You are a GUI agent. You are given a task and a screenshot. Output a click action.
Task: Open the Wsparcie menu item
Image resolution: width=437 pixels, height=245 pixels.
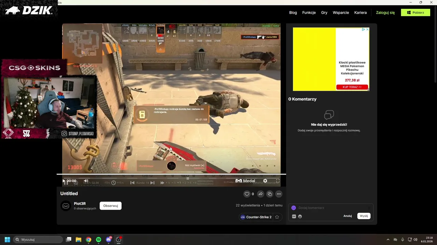(341, 13)
